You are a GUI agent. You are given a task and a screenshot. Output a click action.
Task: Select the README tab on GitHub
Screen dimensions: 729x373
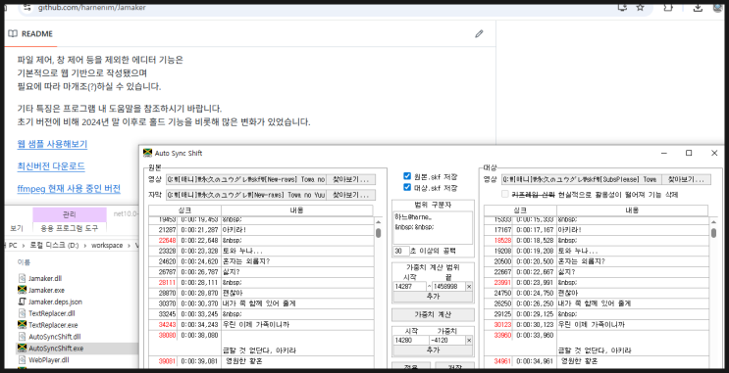(x=30, y=34)
